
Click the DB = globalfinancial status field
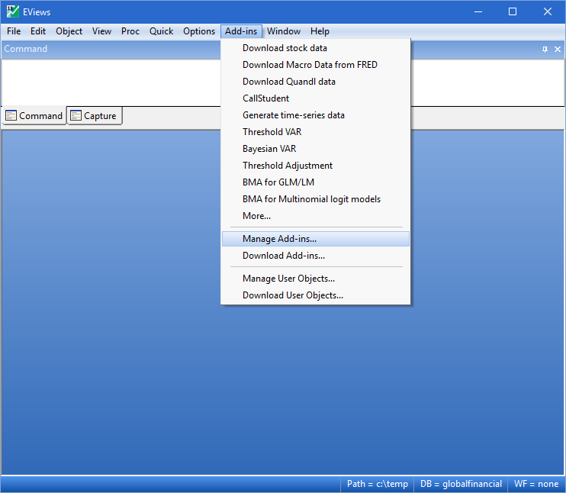461,484
